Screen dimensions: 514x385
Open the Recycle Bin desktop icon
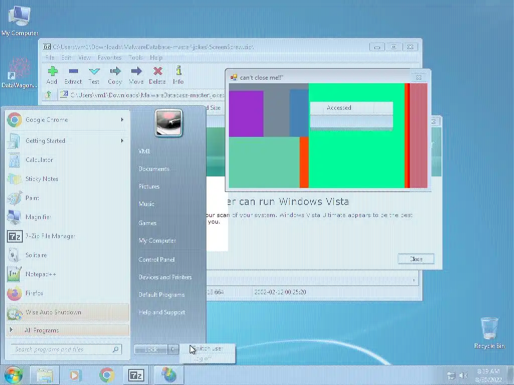[489, 332]
